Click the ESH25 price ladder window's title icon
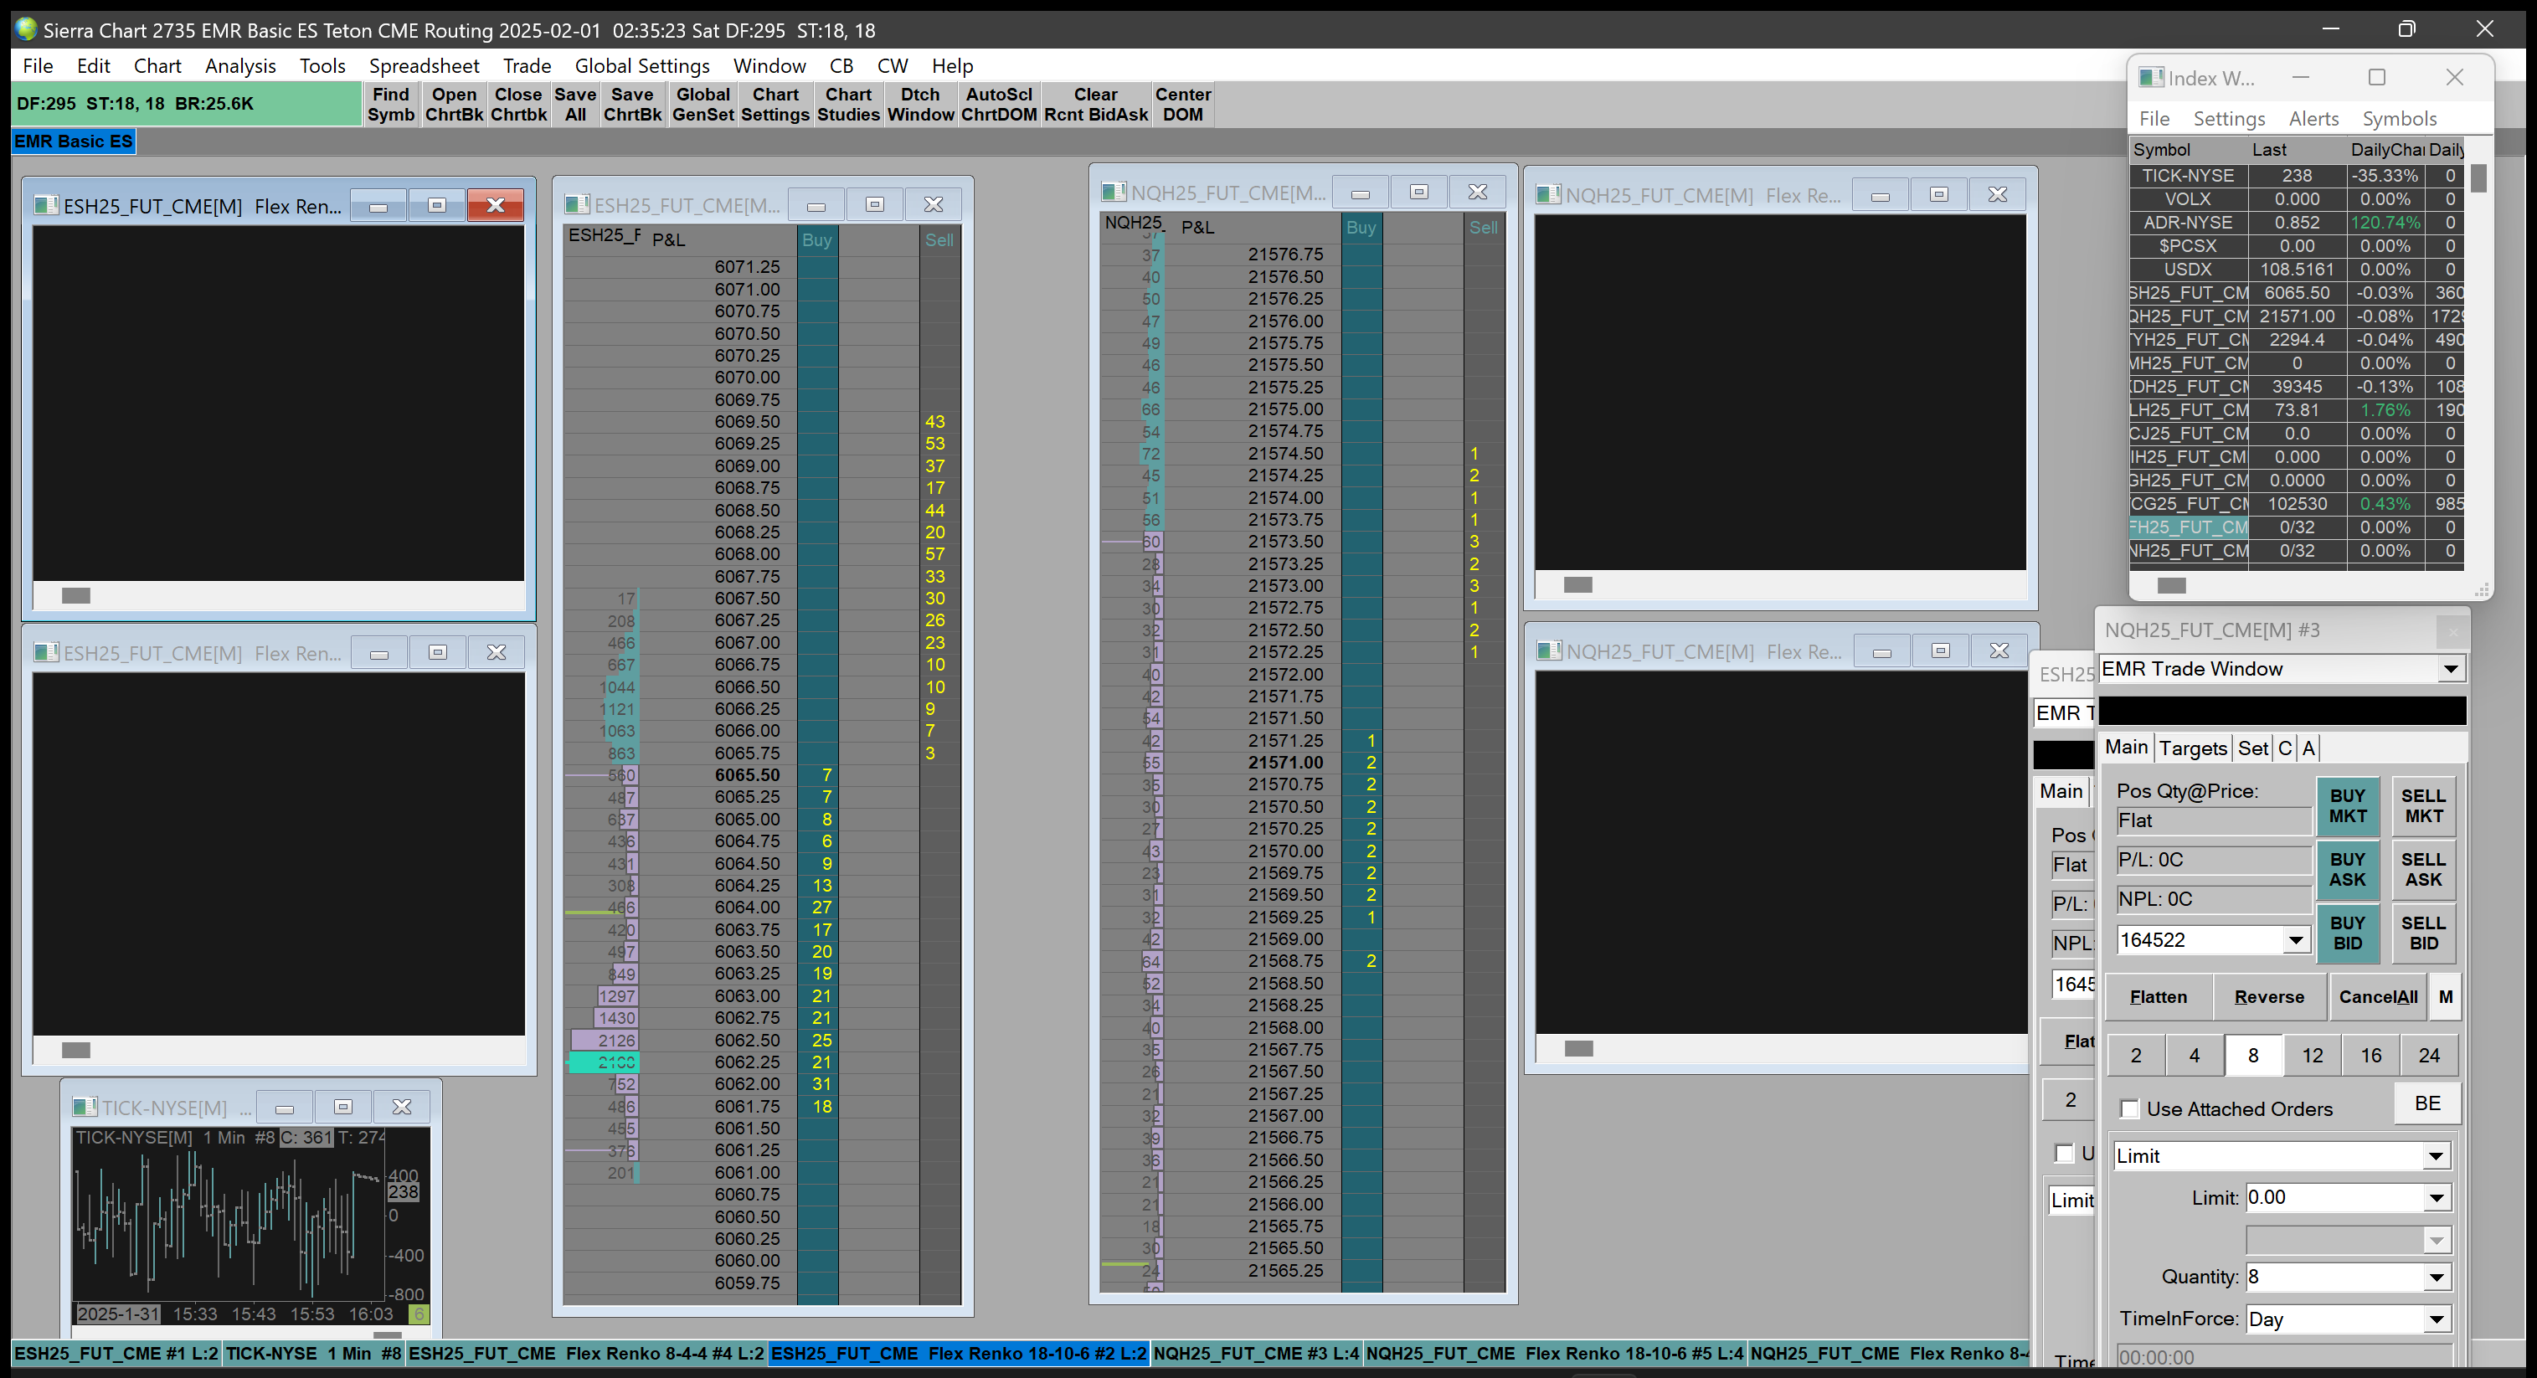 [x=576, y=205]
